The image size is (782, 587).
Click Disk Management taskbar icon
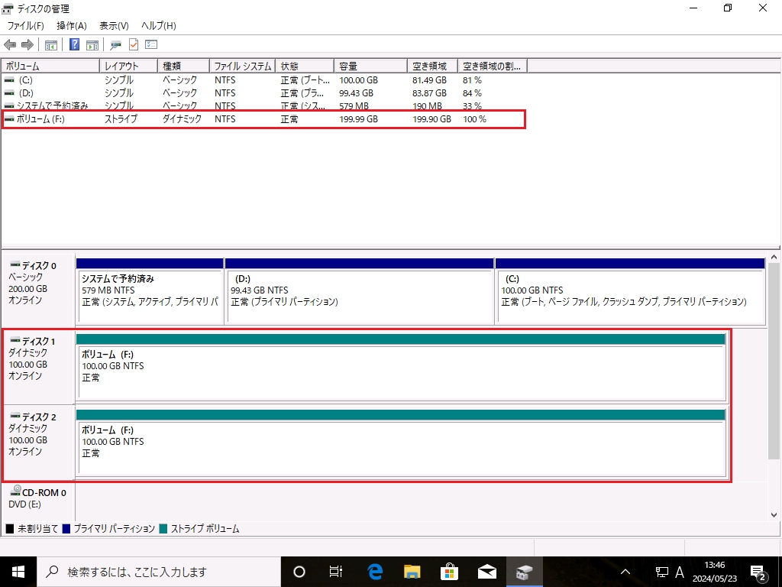coord(524,572)
